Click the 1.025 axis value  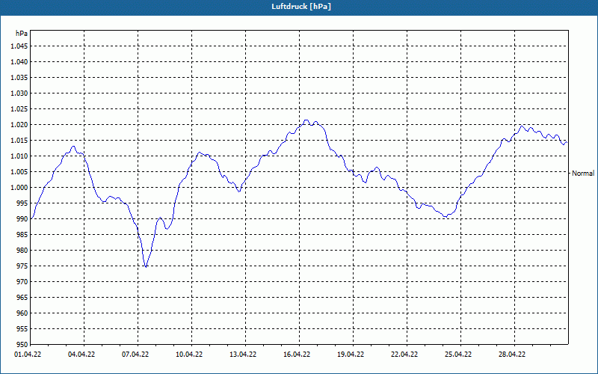[x=19, y=109]
